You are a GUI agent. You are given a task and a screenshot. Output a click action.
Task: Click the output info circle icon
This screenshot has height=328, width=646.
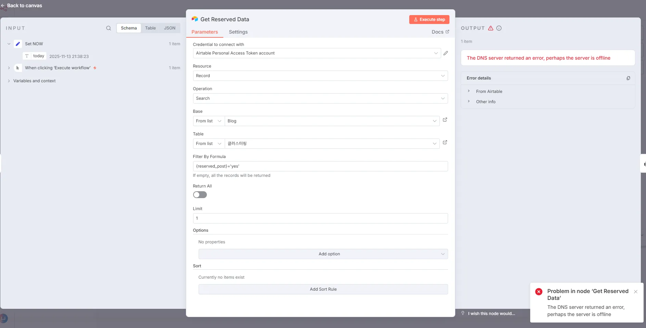[x=499, y=28]
